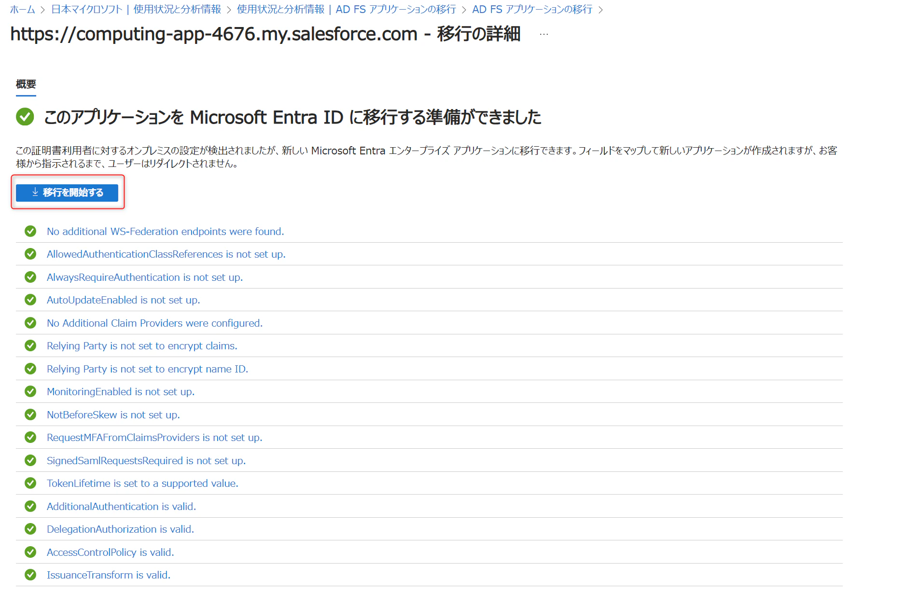
Task: Click green check icon for DelegationAuthorization row
Action: (30, 529)
